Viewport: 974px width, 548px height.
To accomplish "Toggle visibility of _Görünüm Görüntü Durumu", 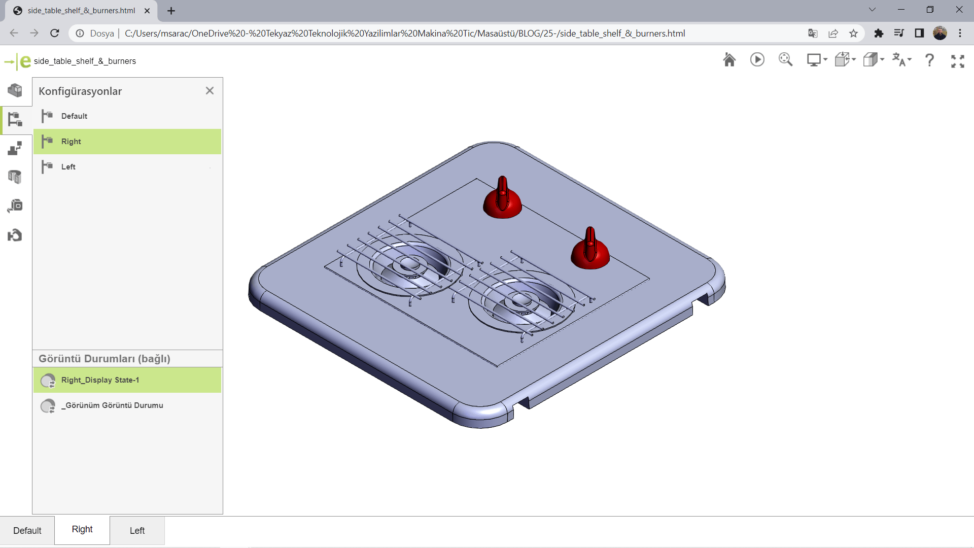I will [48, 405].
